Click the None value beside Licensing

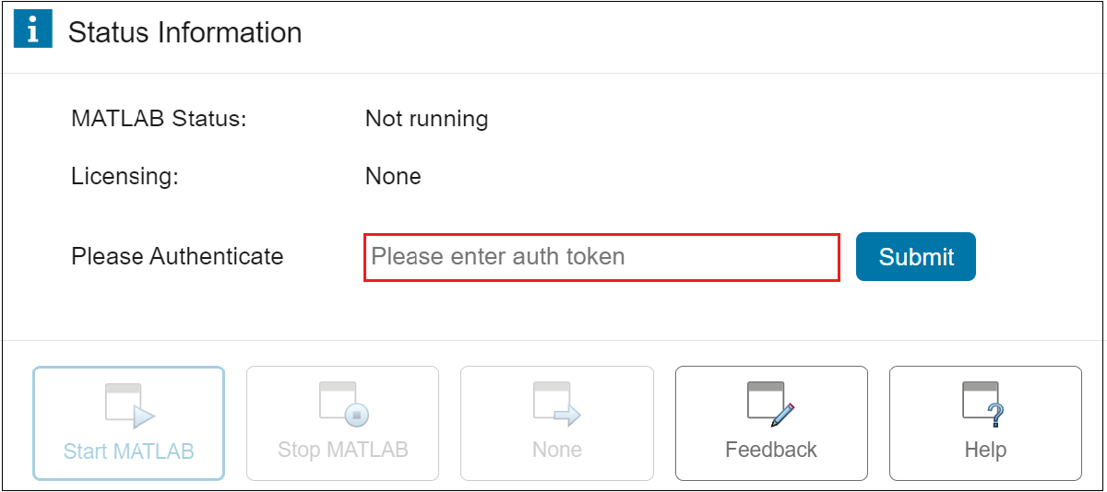[x=393, y=176]
